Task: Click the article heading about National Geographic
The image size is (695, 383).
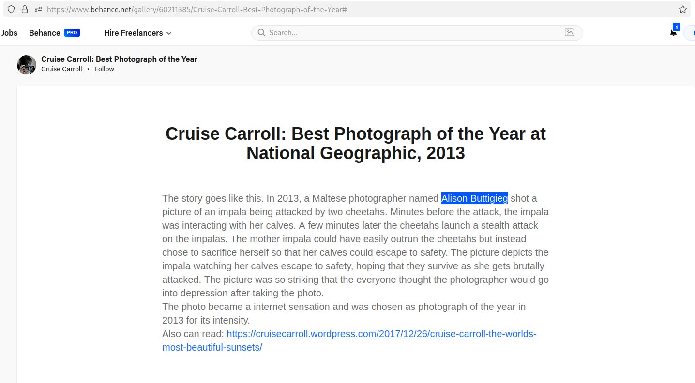Action: (355, 143)
